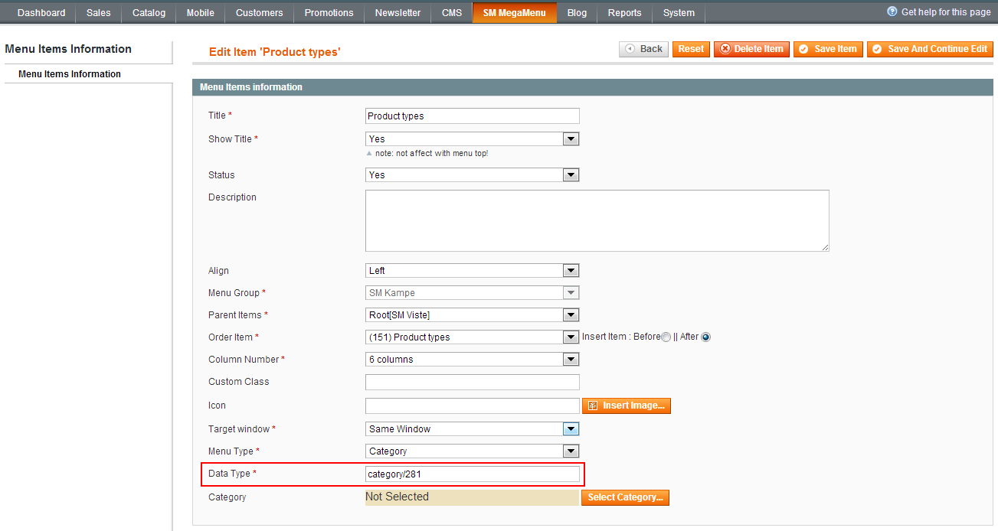The image size is (998, 531).
Task: Click the Select Category button
Action: [626, 497]
